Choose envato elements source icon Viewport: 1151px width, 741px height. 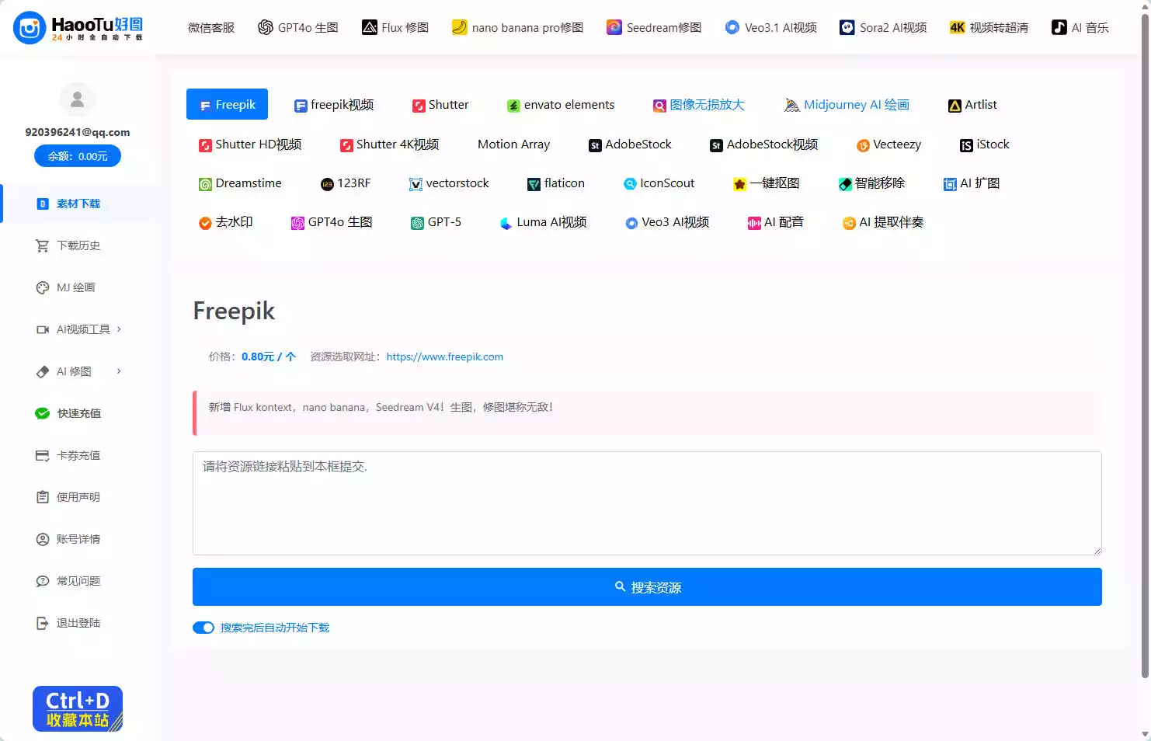513,106
